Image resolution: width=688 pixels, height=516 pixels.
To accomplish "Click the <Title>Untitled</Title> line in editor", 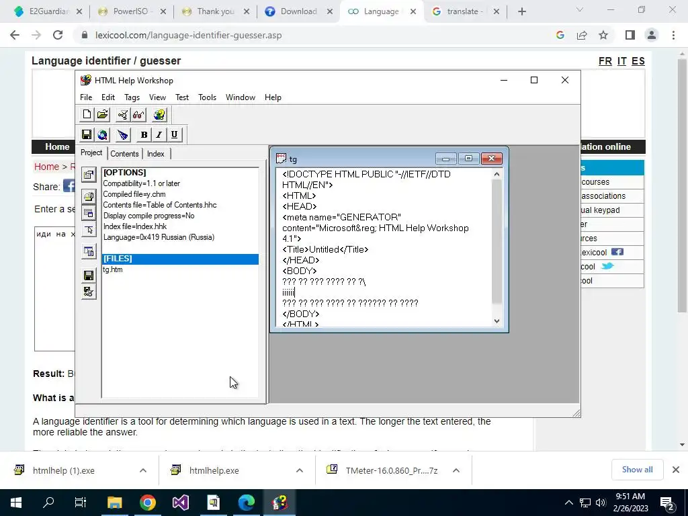I will (x=325, y=250).
